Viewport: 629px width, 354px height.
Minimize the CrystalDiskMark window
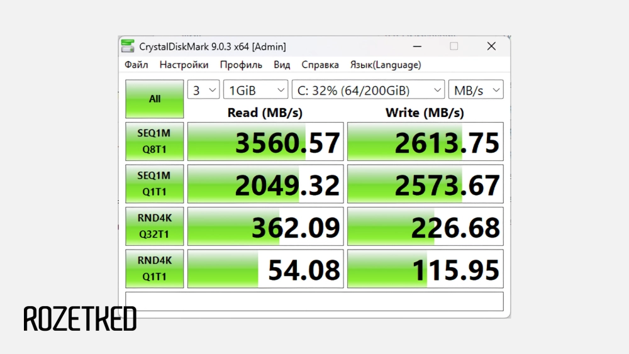pyautogui.click(x=417, y=46)
